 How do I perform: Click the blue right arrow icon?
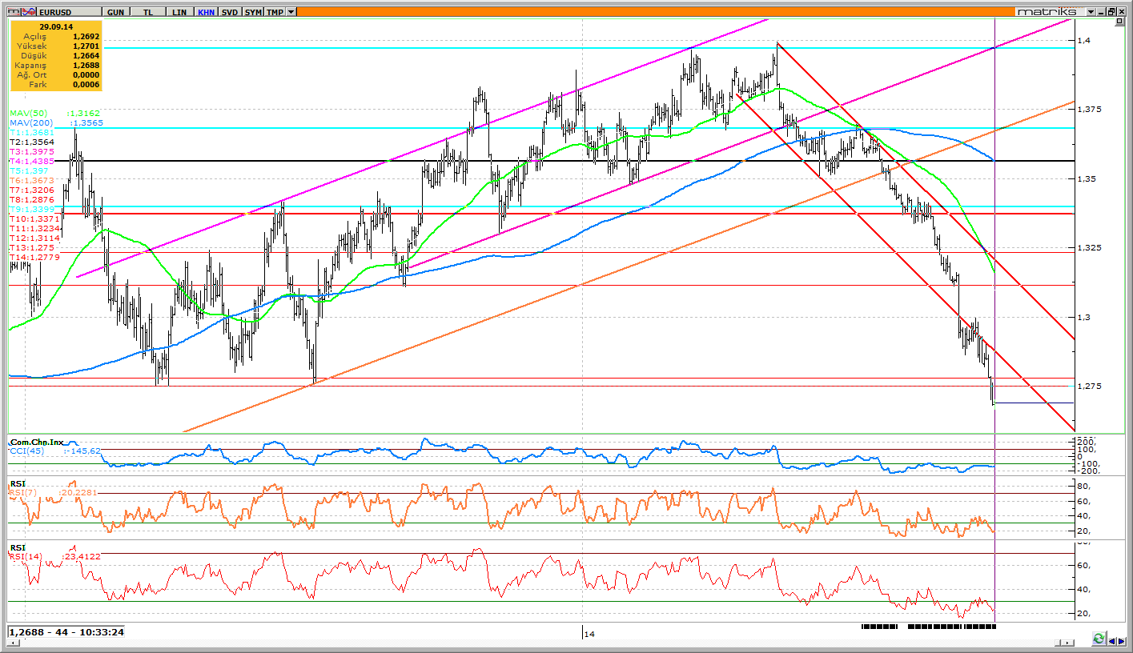[1121, 641]
